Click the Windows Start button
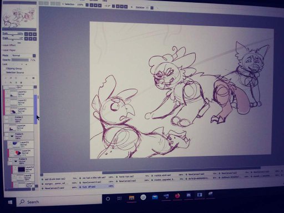 click(x=10, y=202)
